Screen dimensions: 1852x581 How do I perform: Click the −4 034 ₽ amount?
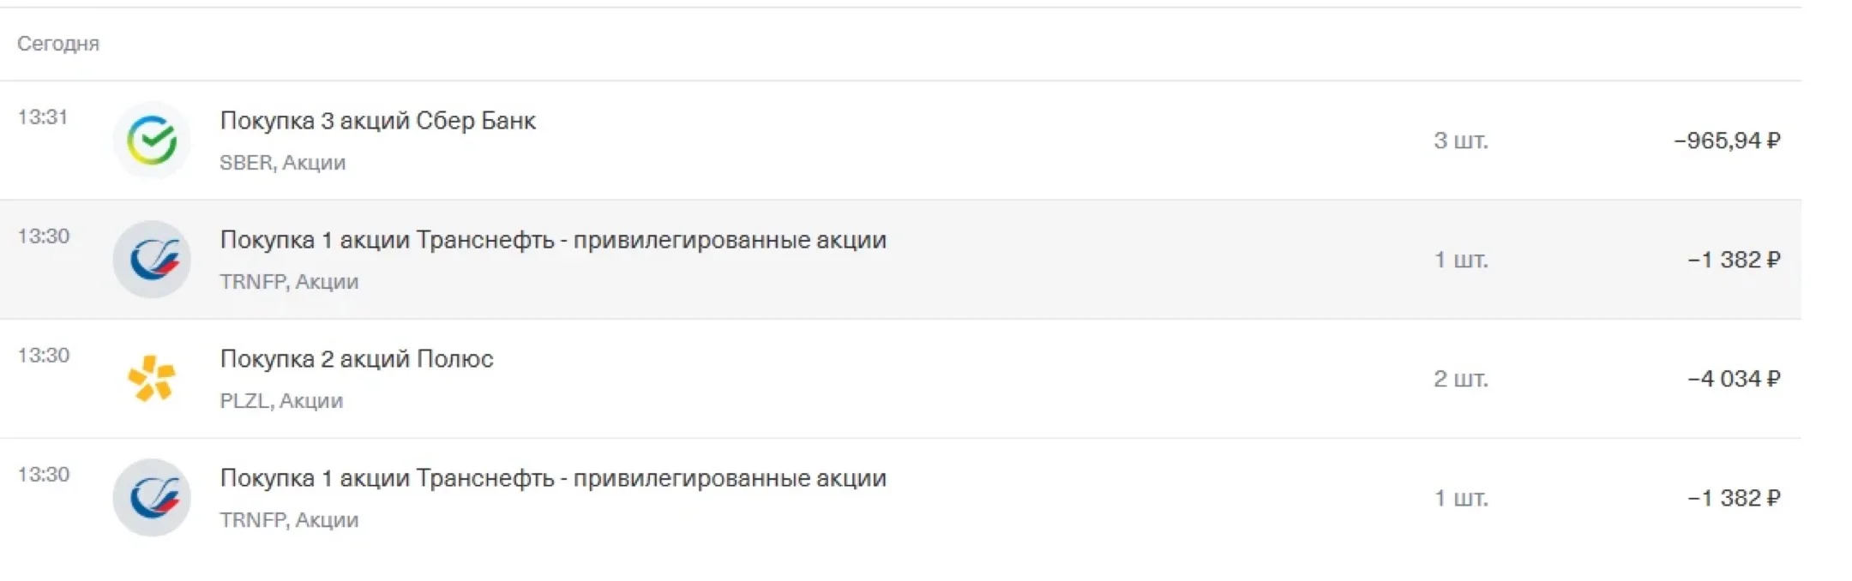[x=1734, y=379]
